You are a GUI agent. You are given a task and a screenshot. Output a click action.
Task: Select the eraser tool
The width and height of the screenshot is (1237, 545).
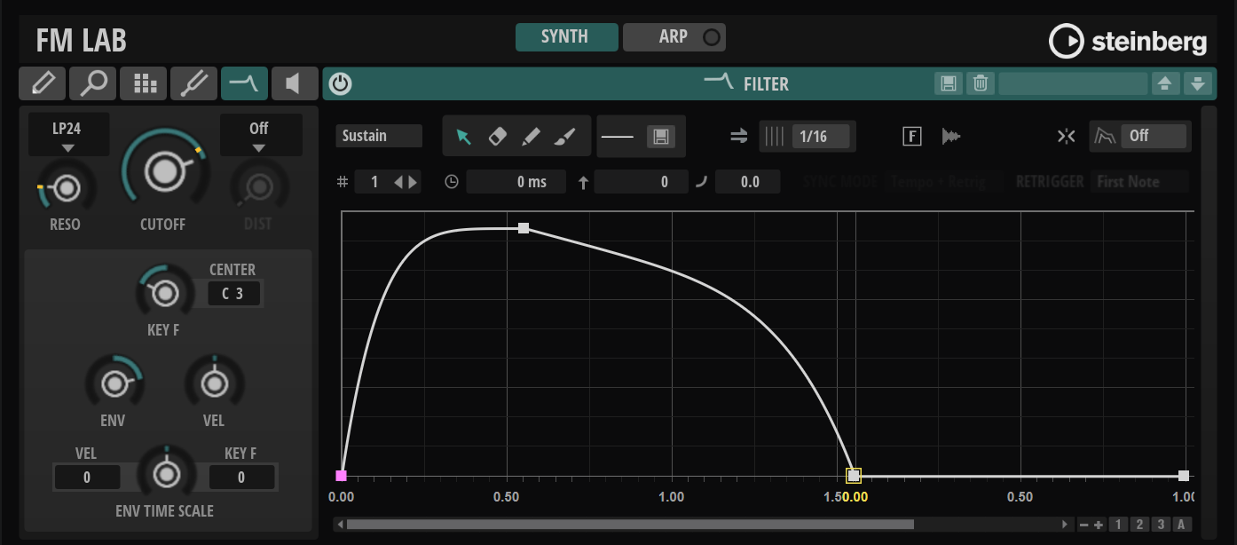497,137
